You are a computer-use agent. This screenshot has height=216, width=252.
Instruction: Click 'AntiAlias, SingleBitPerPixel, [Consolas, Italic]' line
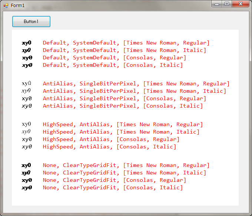123,106
